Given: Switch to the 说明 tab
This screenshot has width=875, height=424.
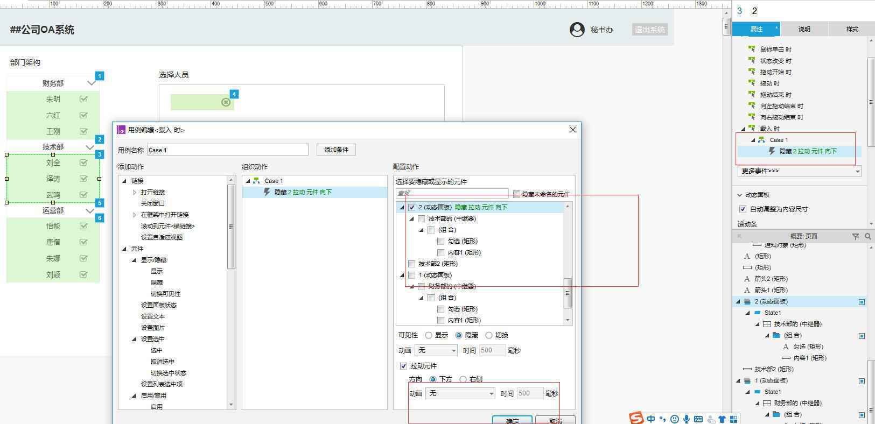Looking at the screenshot, I should (804, 29).
